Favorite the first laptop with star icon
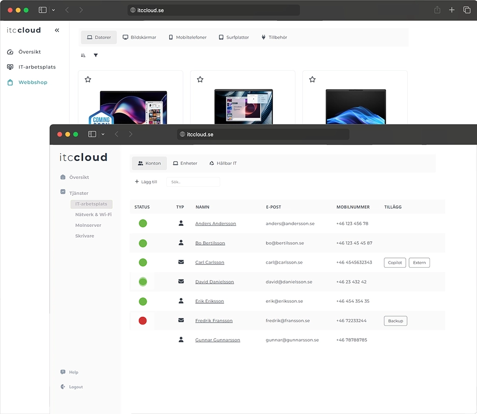 click(88, 80)
